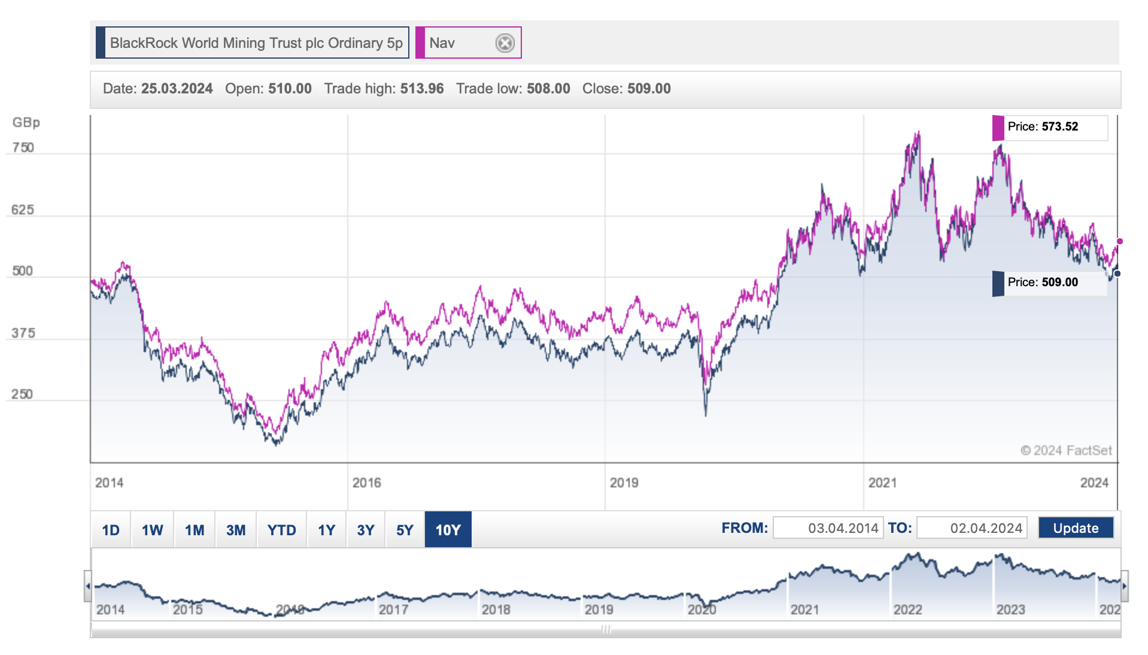Show year-to-date with YTD
This screenshot has height=655, width=1148.
[281, 530]
